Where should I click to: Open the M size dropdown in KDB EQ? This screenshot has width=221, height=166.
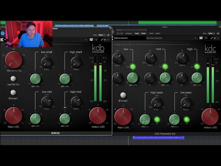(x=107, y=40)
